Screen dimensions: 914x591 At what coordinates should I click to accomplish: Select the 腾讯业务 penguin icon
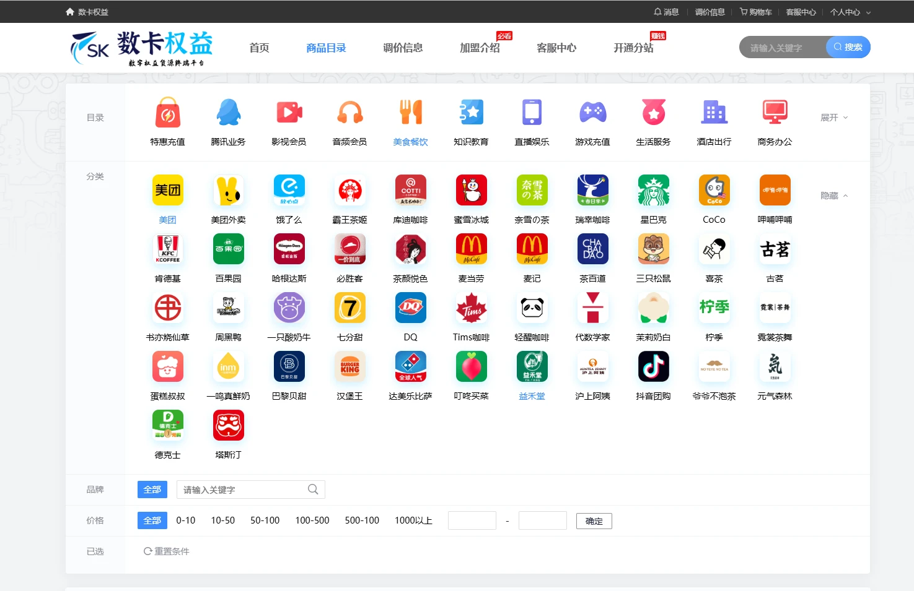(229, 113)
